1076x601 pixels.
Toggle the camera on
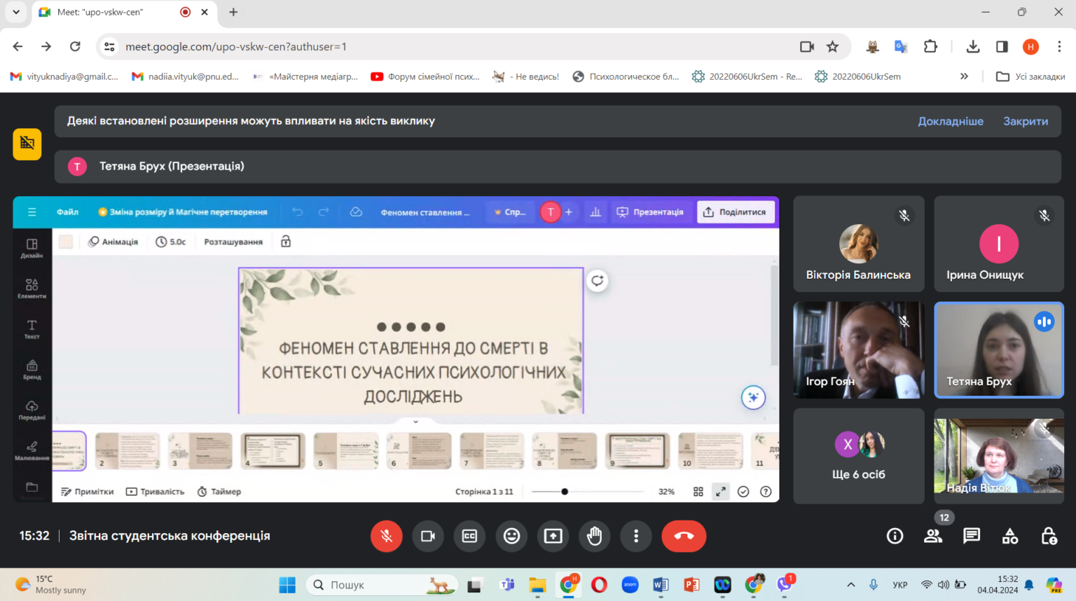(428, 536)
